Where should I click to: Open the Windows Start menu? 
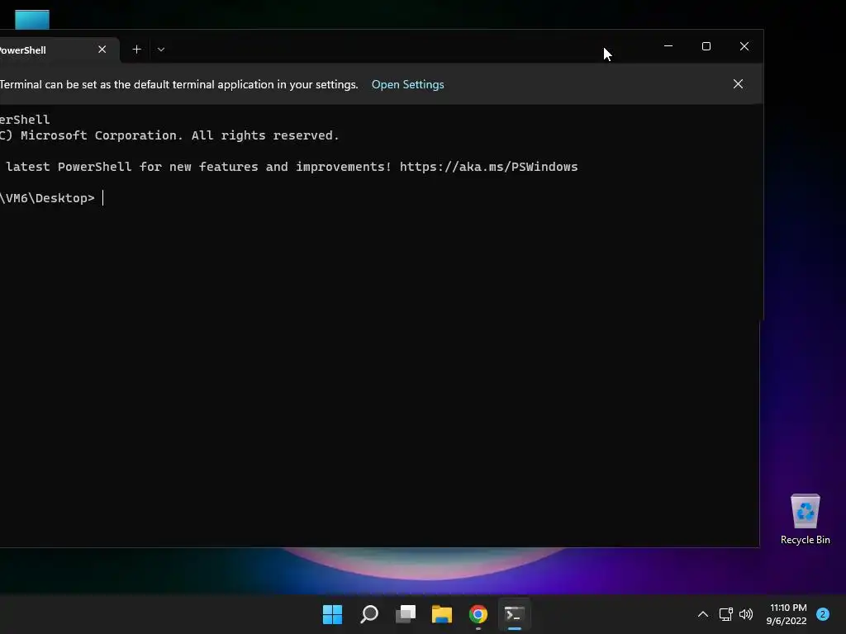(332, 614)
